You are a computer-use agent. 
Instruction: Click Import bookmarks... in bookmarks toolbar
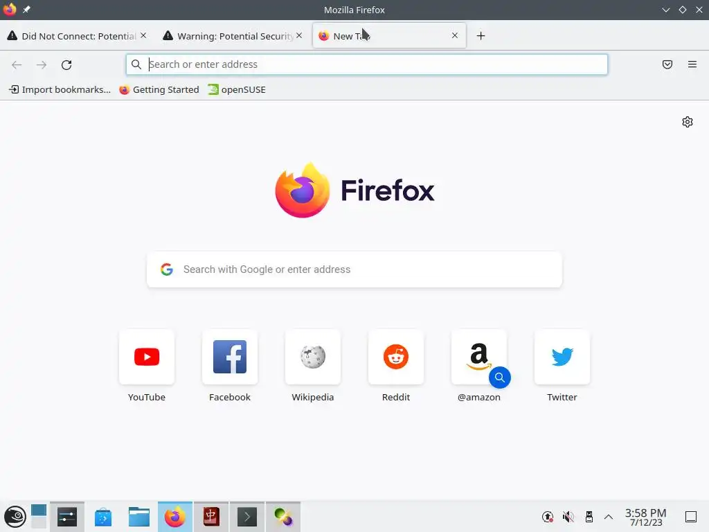click(x=60, y=89)
